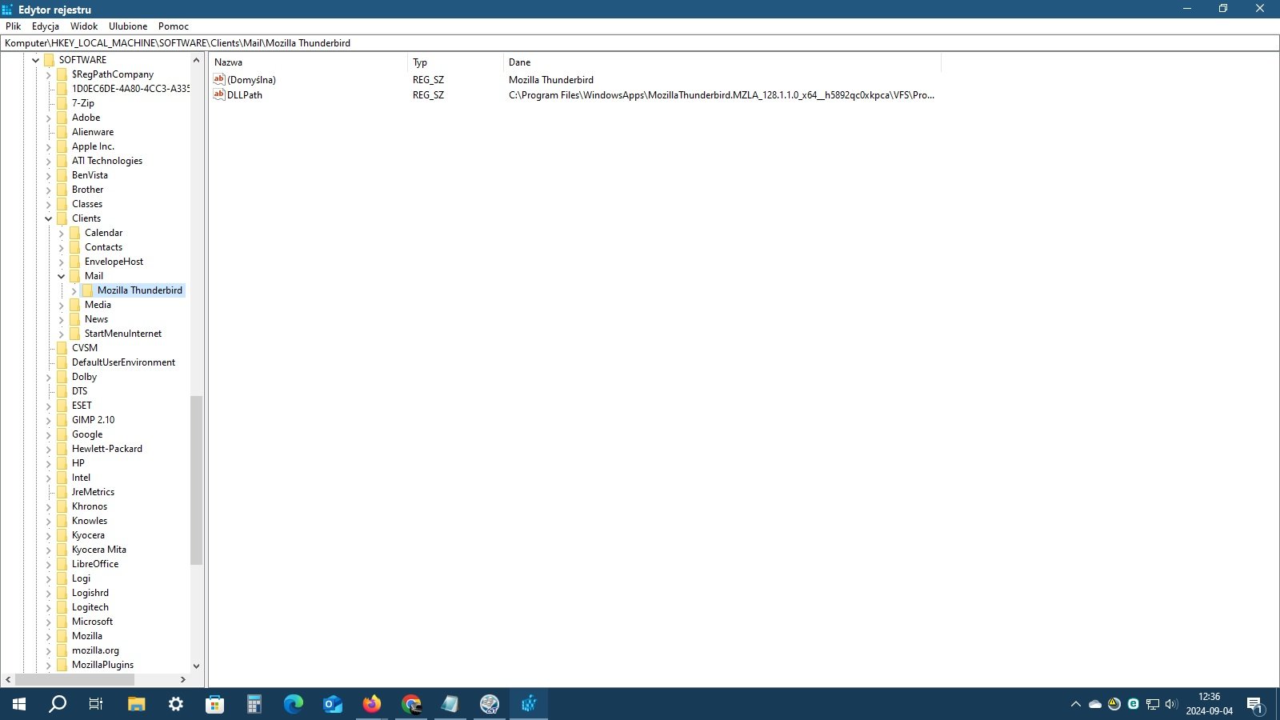The image size is (1280, 720).
Task: Collapse the Clients registry key
Action: click(49, 218)
